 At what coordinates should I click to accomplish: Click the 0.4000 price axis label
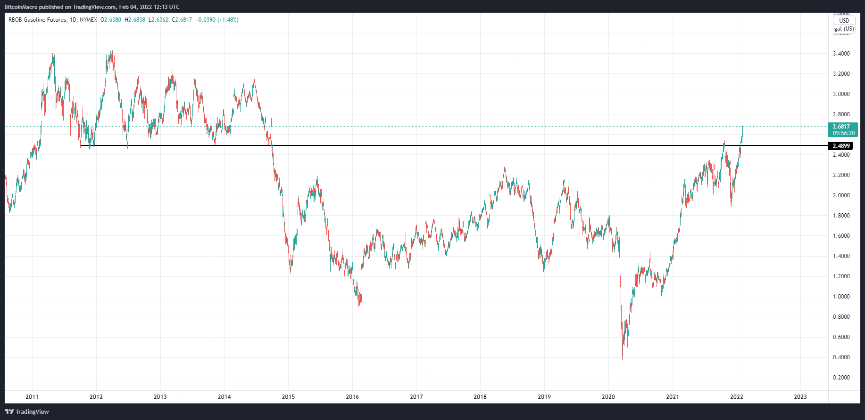pyautogui.click(x=841, y=357)
